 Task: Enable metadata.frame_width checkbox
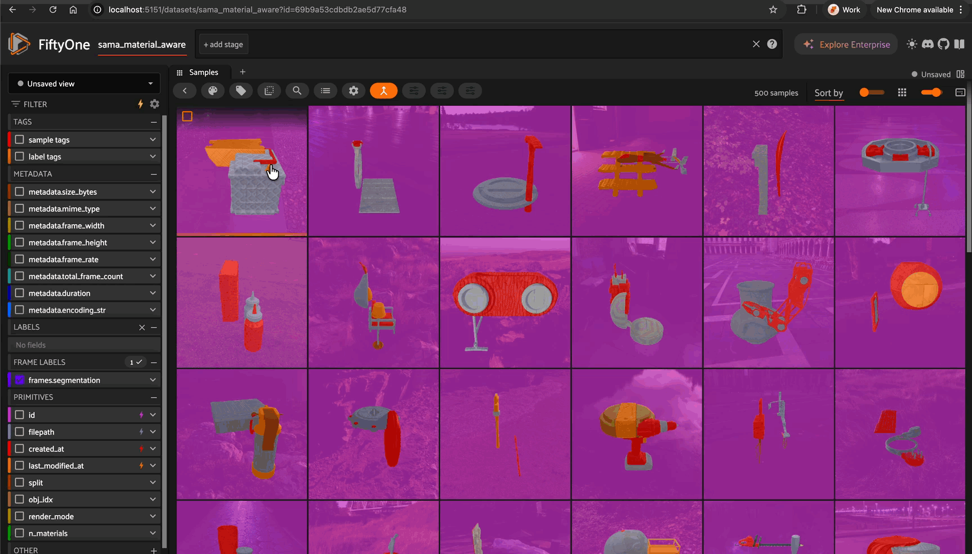coord(20,226)
